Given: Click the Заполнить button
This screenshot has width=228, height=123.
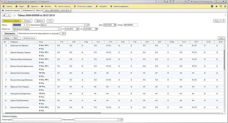Looking at the screenshot, I should click(10, 33).
